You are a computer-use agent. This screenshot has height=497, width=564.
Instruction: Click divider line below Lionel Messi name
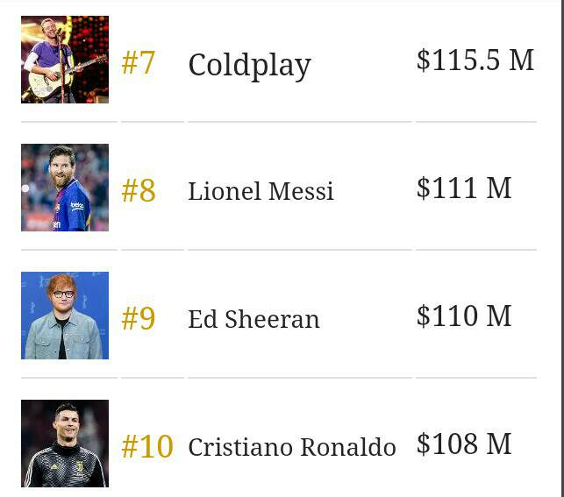tap(299, 250)
